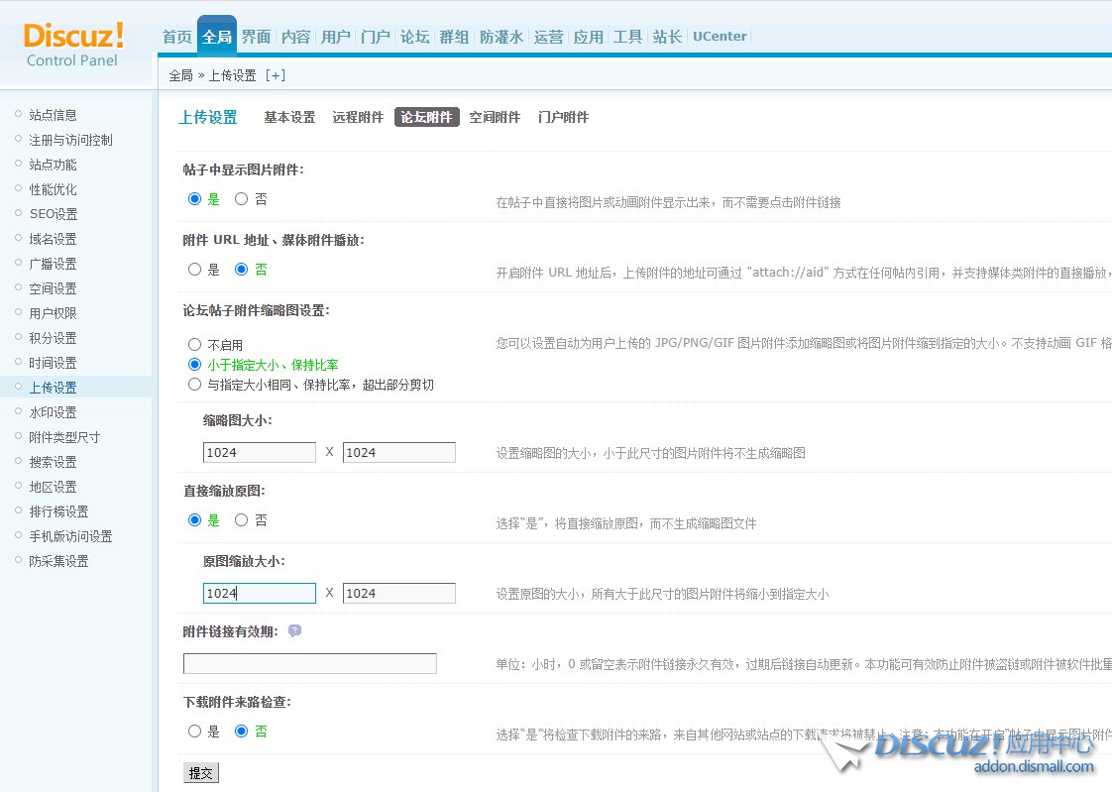Open 水印设置 in the sidebar
Screen dimensions: 1112x792
(53, 412)
